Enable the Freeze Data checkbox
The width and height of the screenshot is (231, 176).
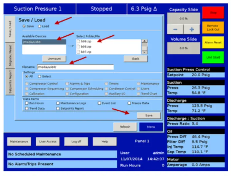[129, 103]
